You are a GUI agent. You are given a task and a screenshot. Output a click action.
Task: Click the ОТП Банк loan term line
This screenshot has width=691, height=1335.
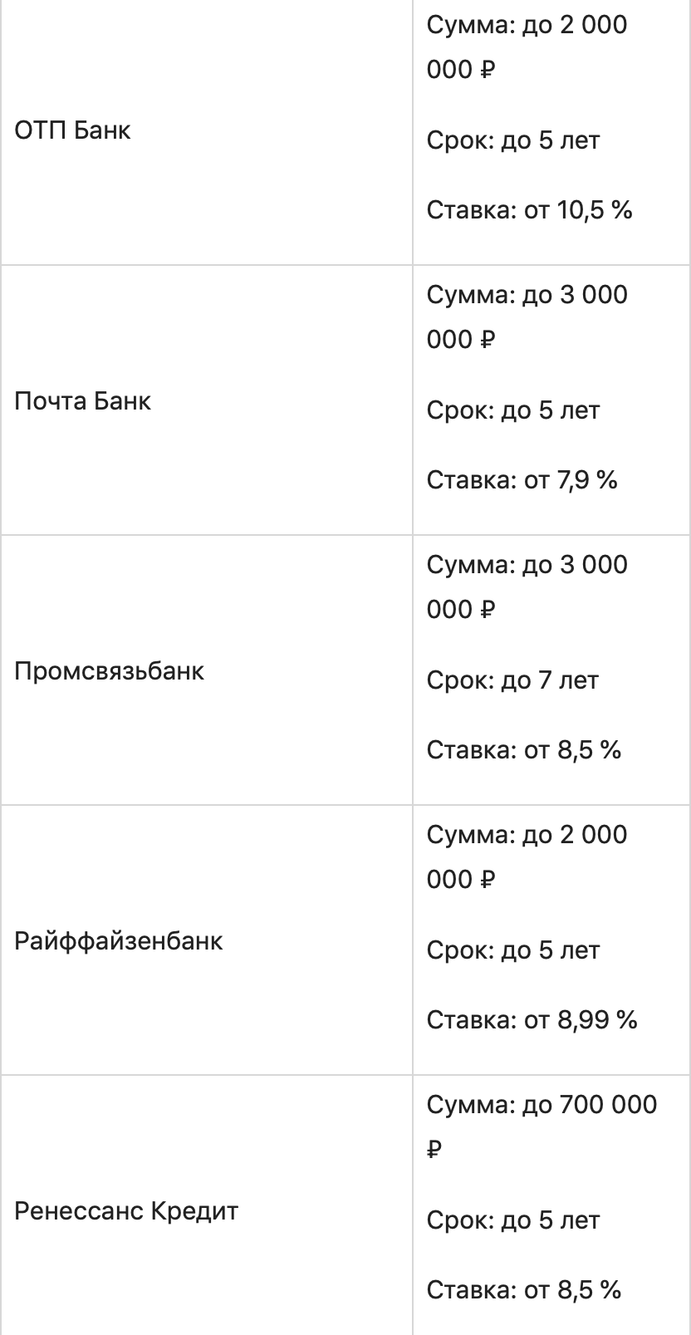pos(512,140)
